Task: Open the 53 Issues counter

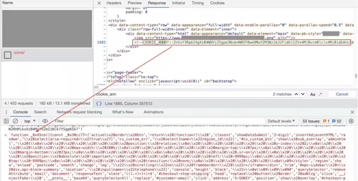Action: pyautogui.click(x=322, y=121)
